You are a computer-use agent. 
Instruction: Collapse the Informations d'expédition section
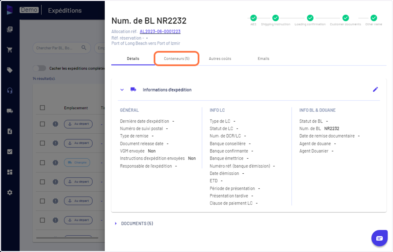pos(122,89)
